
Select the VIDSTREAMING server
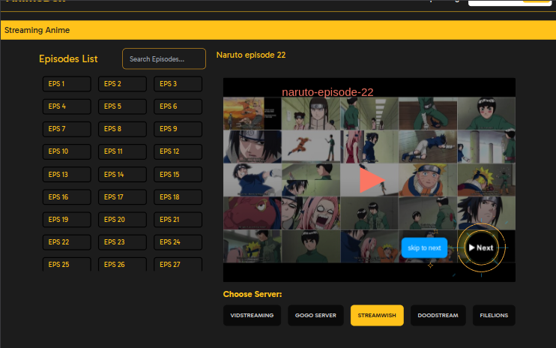tap(252, 315)
